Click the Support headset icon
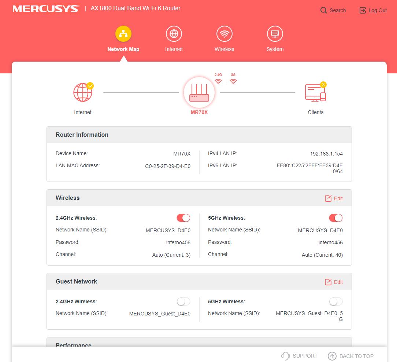 coord(286,356)
